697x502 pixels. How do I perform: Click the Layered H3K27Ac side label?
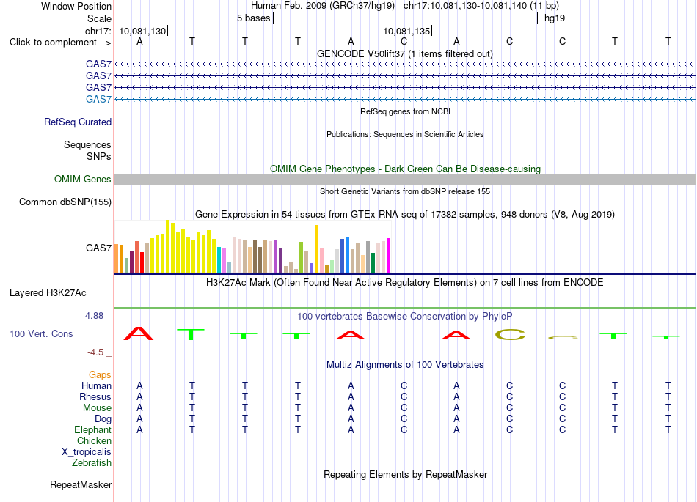[x=48, y=293]
